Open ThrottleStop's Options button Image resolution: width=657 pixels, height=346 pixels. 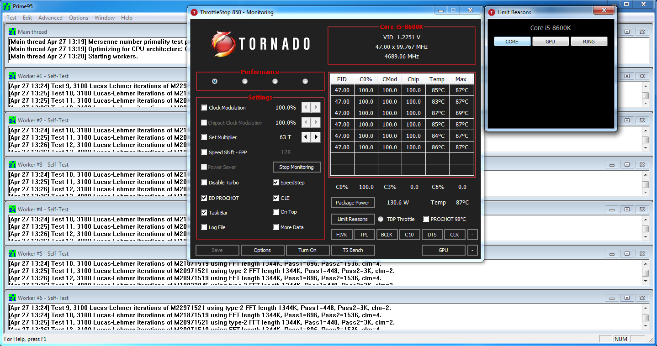pos(262,250)
